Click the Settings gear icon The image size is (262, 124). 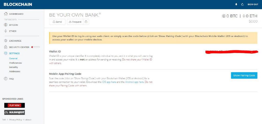click(6, 53)
